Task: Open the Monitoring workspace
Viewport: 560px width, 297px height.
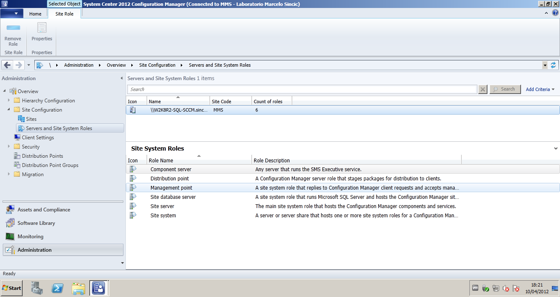Action: [63, 237]
